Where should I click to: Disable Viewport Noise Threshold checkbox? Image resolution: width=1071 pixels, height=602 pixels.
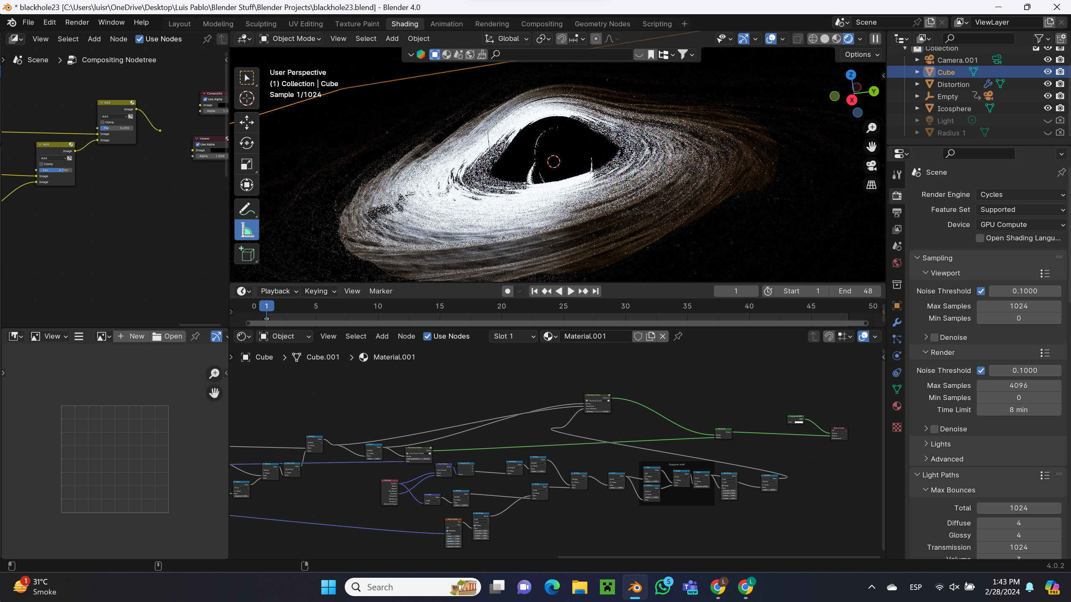tap(981, 291)
